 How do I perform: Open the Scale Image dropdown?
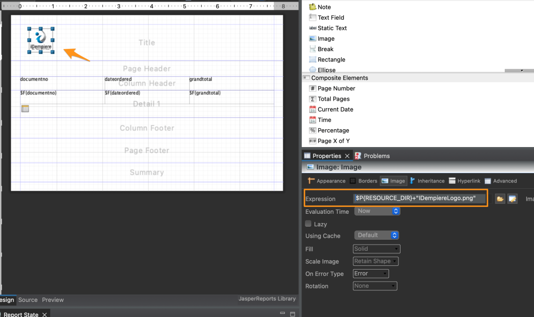375,261
